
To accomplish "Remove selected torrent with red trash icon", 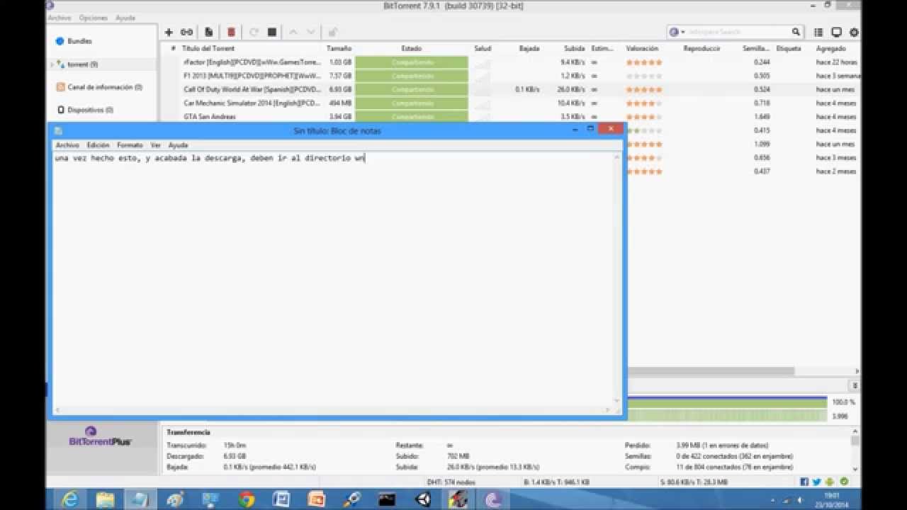I will (231, 32).
